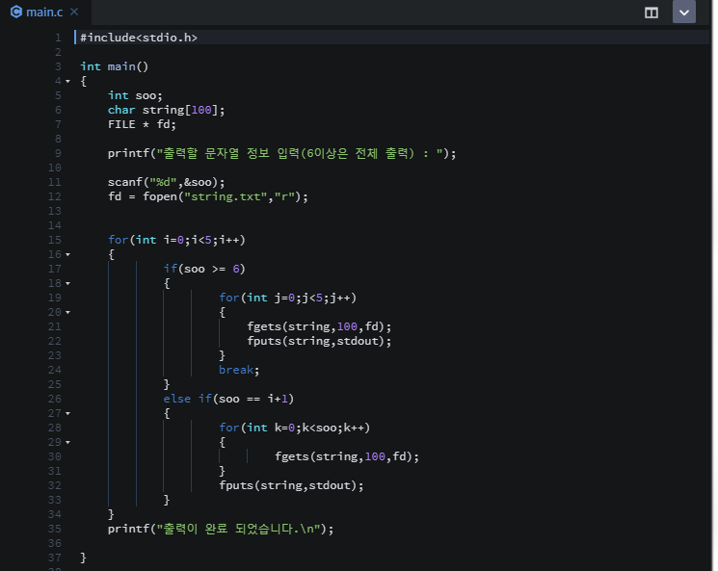Click fgets(string,100,fd); on line 21
This screenshot has height=571, width=718.
click(319, 326)
